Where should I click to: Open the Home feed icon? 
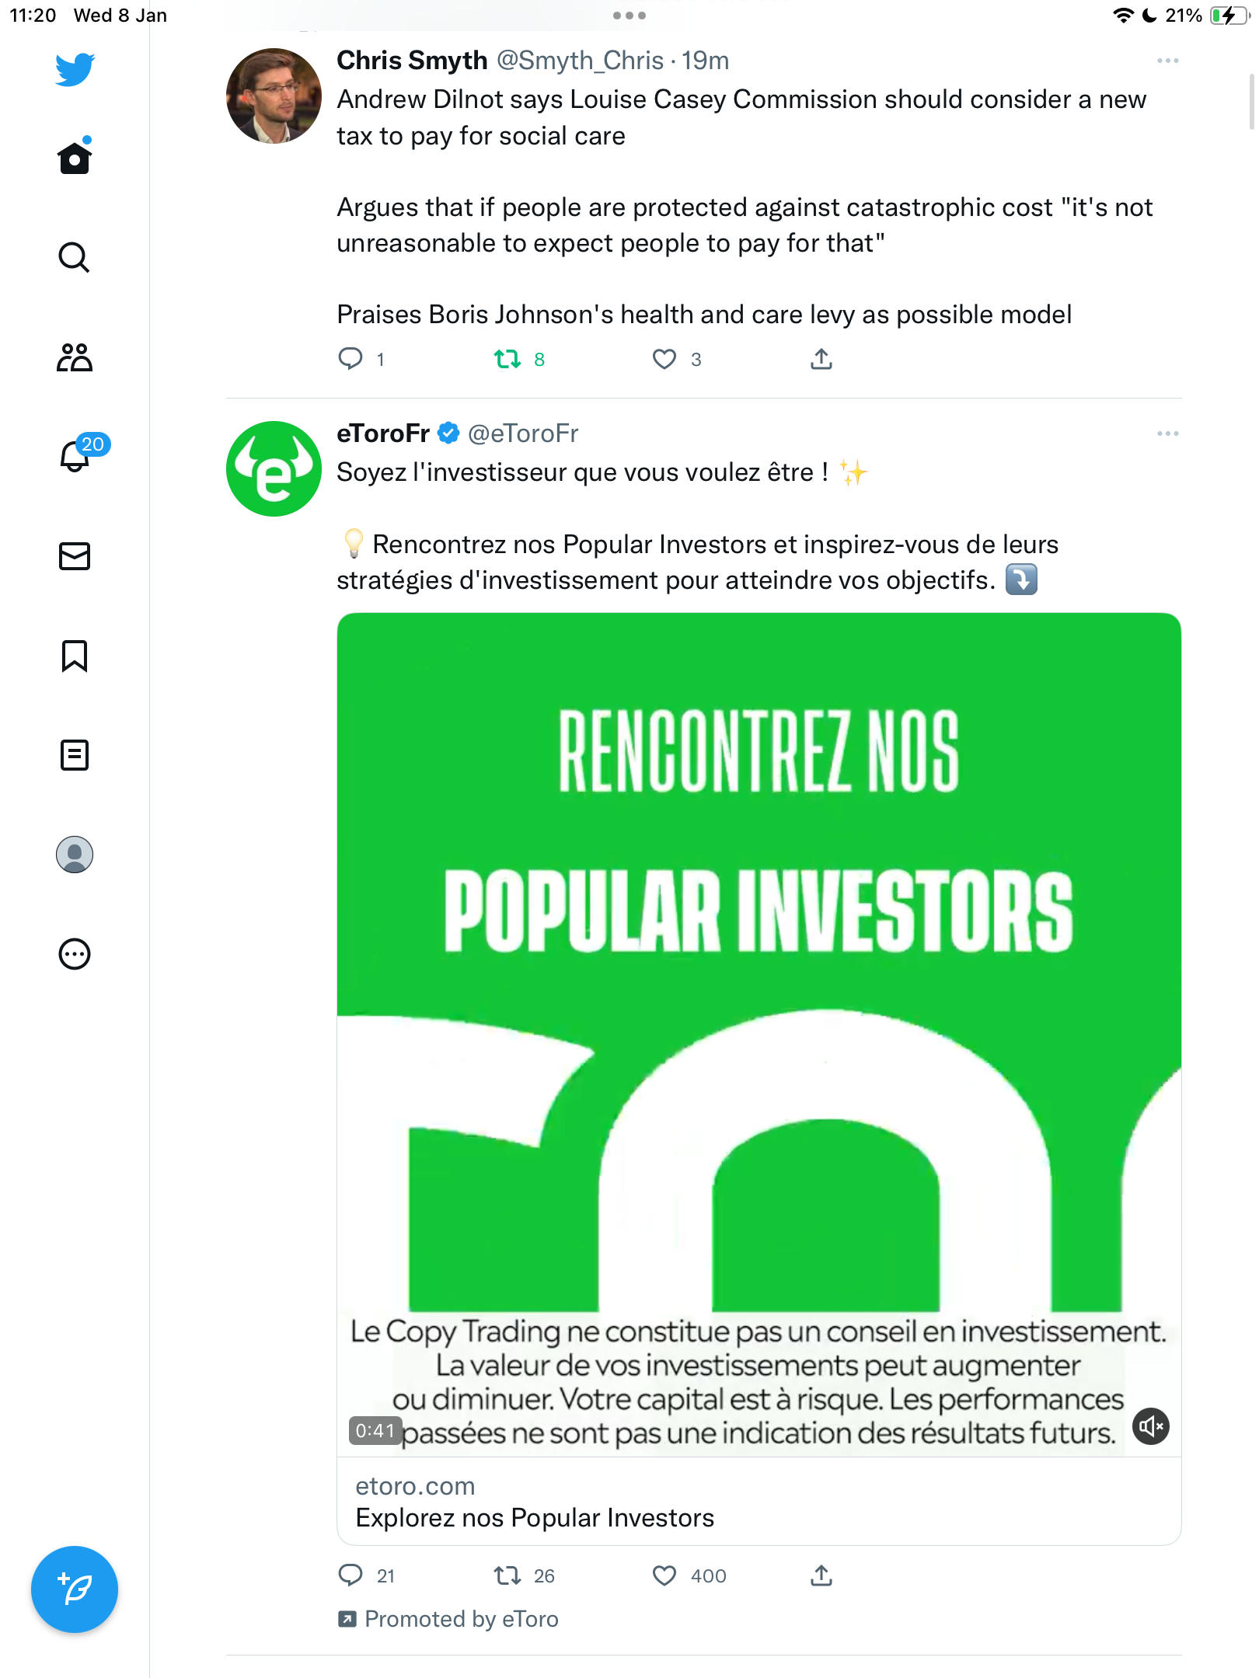click(x=75, y=157)
